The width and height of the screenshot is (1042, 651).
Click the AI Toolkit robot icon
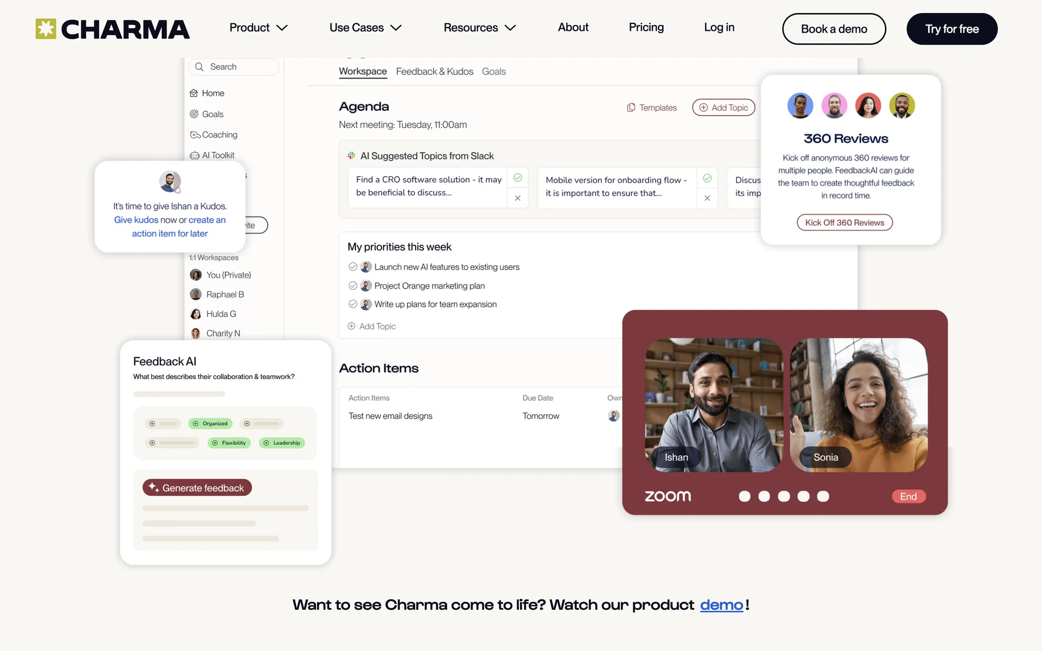tap(194, 155)
